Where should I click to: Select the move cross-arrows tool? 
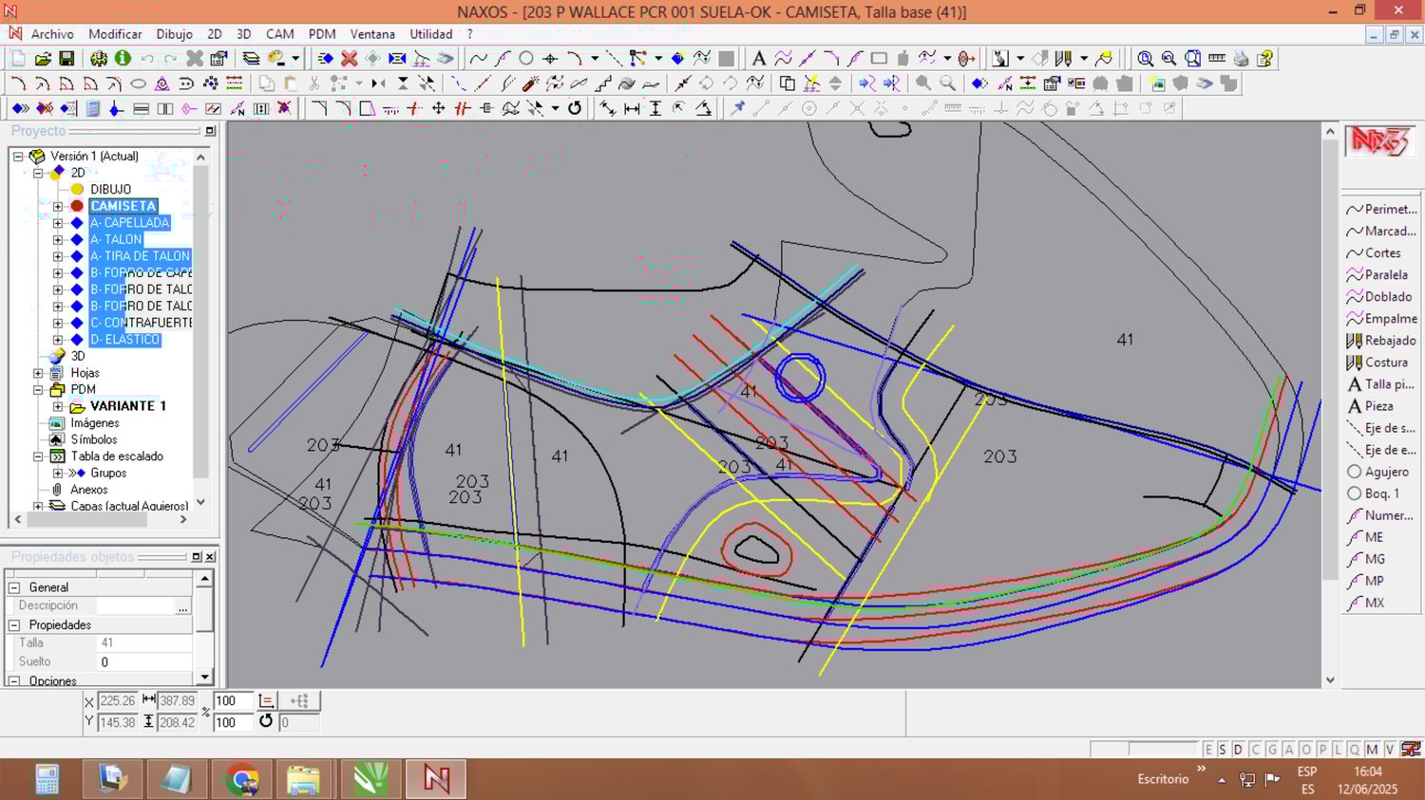(438, 108)
